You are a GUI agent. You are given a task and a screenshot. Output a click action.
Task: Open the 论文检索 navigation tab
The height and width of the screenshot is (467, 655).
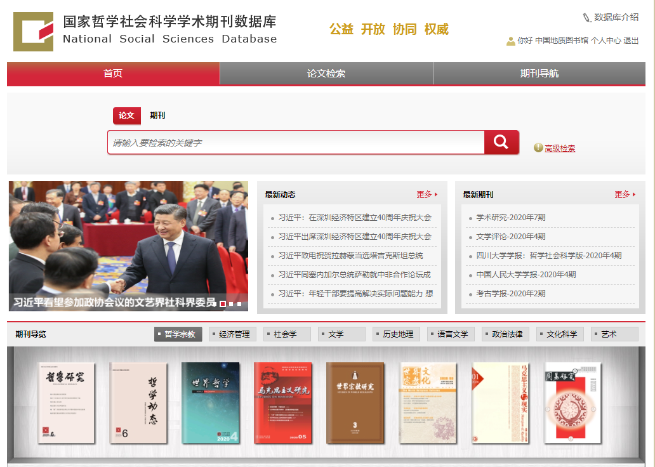[x=326, y=74]
